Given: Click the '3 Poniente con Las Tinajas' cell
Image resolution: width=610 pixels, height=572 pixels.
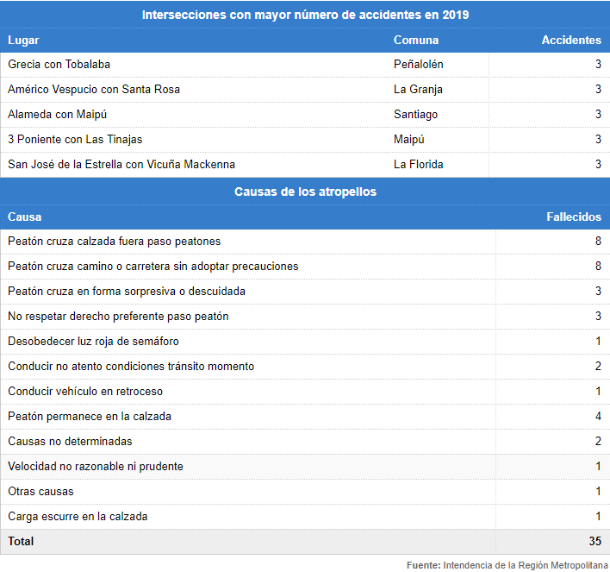Looking at the screenshot, I should click(75, 140).
